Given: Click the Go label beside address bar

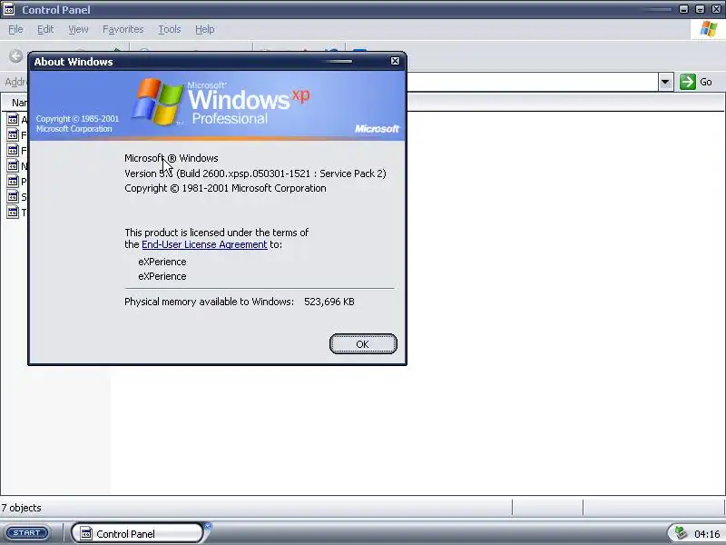Looking at the screenshot, I should tap(706, 82).
